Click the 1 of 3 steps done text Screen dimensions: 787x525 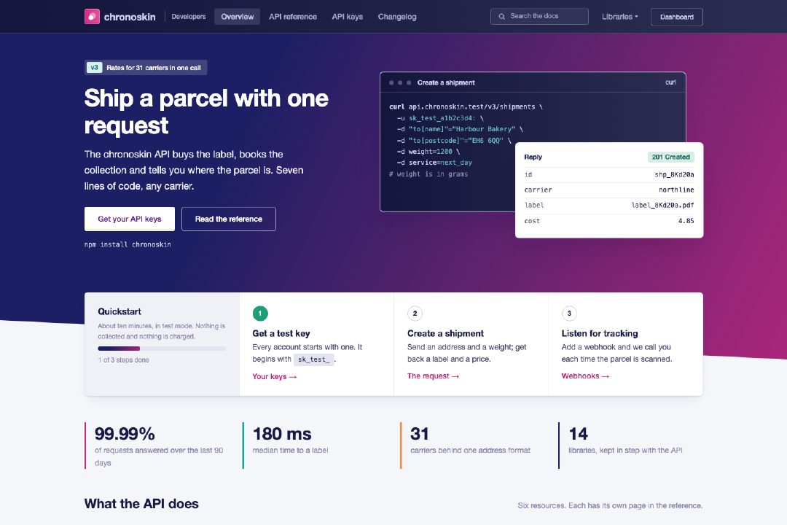coord(123,360)
